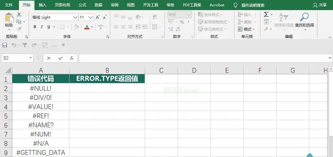
Task: Click the Undo arrow in quick toolbar
Action: [14, 45]
